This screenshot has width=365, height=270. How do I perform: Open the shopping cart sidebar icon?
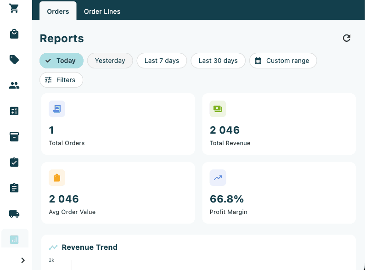(x=14, y=8)
